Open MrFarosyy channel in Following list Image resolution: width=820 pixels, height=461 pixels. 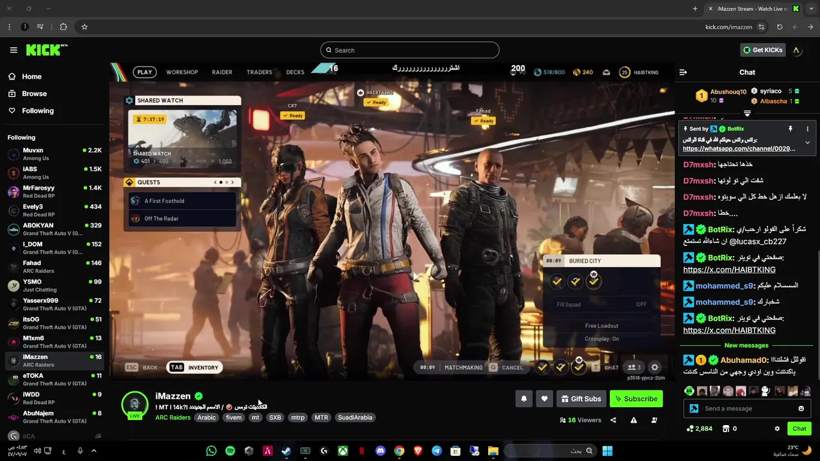(x=54, y=191)
